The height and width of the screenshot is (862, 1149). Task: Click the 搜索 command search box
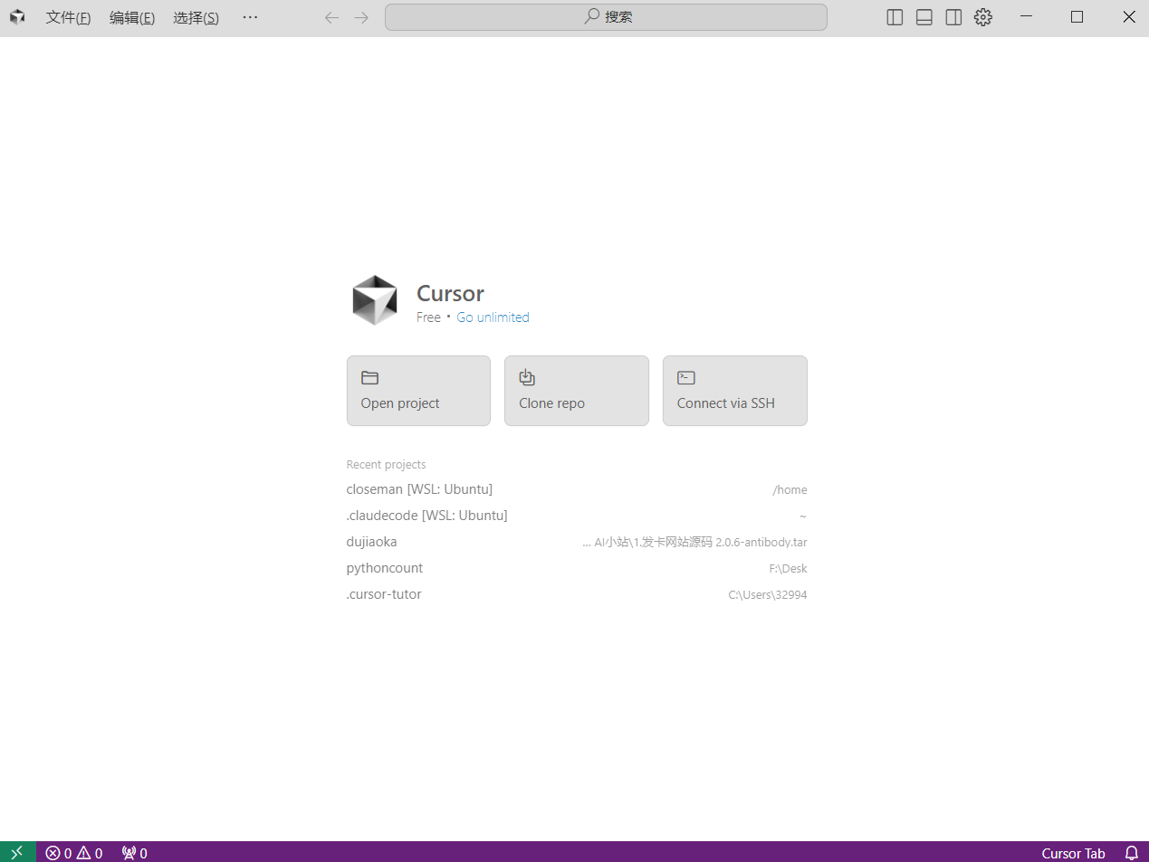606,17
